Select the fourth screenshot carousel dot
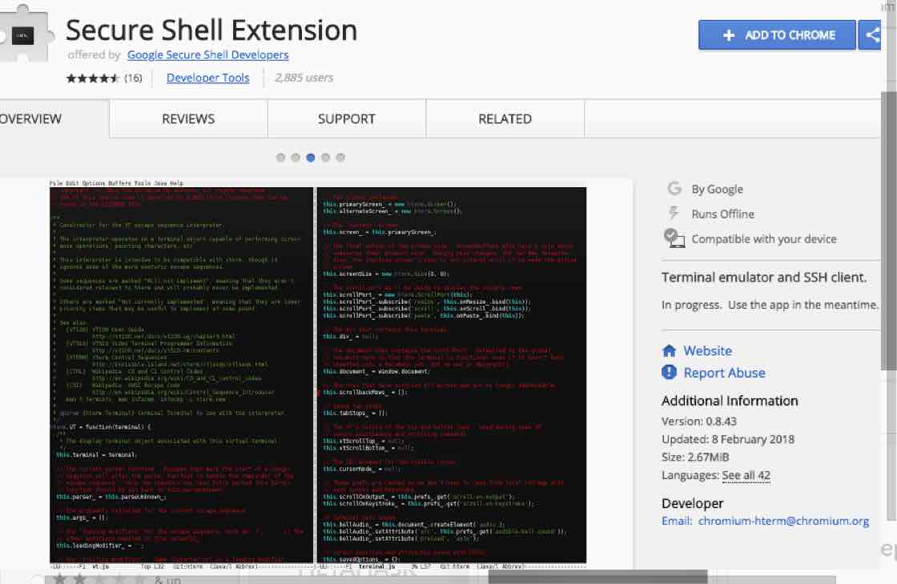This screenshot has width=897, height=584. click(325, 158)
